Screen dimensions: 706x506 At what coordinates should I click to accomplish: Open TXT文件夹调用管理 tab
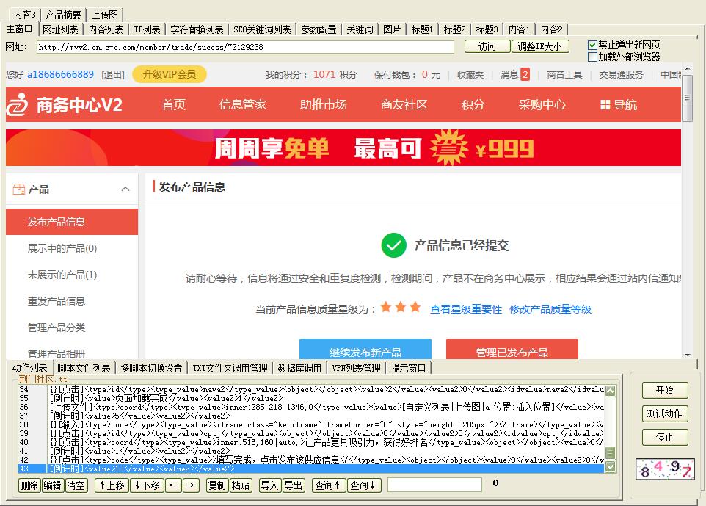[230, 368]
